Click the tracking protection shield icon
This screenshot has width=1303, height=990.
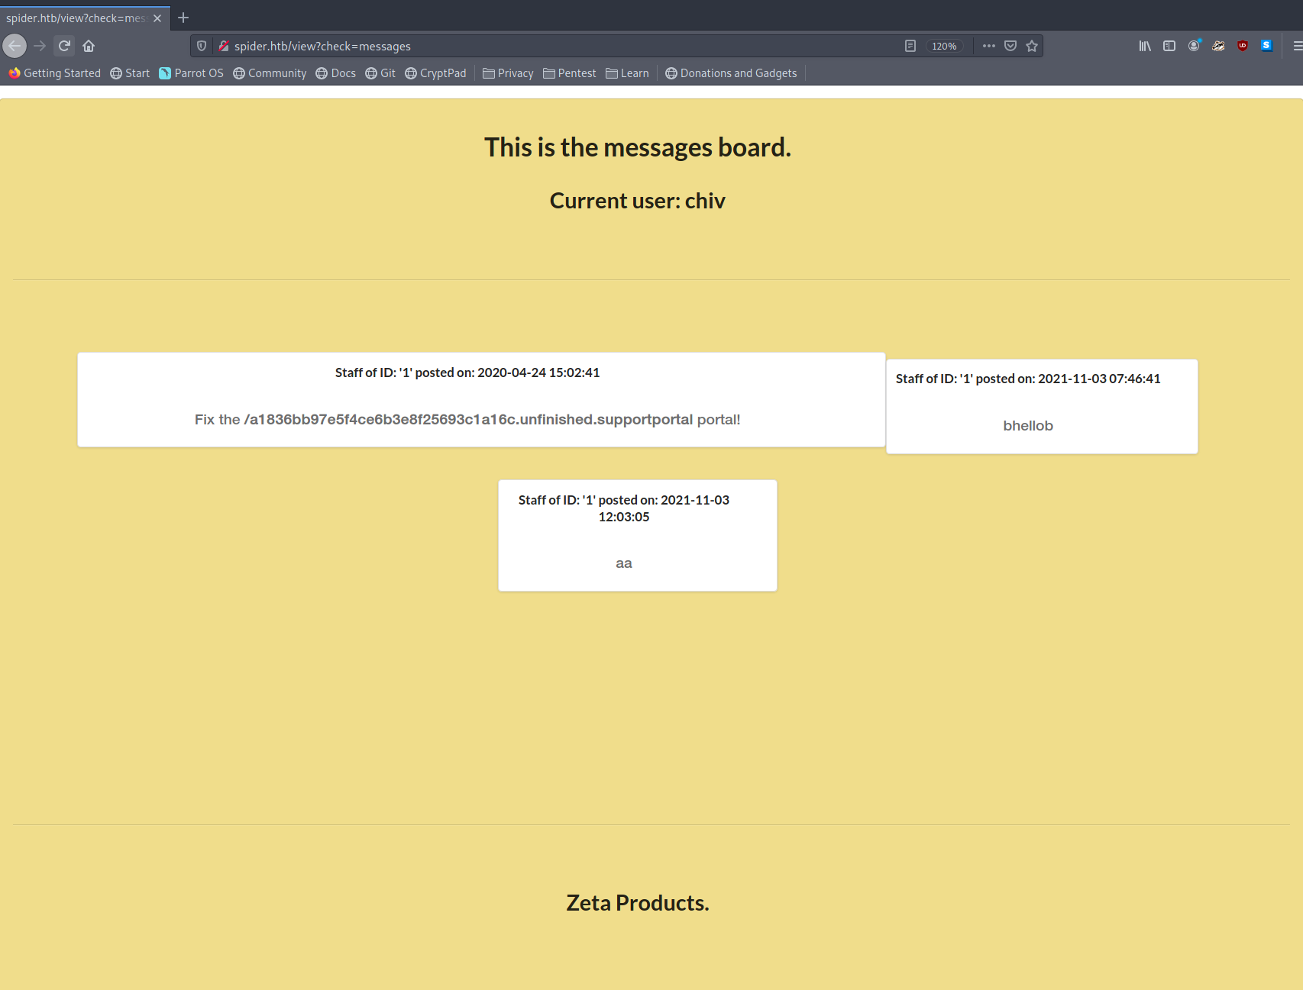(202, 46)
